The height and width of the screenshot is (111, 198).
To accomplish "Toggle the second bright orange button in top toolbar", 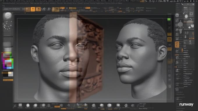I will tap(38, 9).
